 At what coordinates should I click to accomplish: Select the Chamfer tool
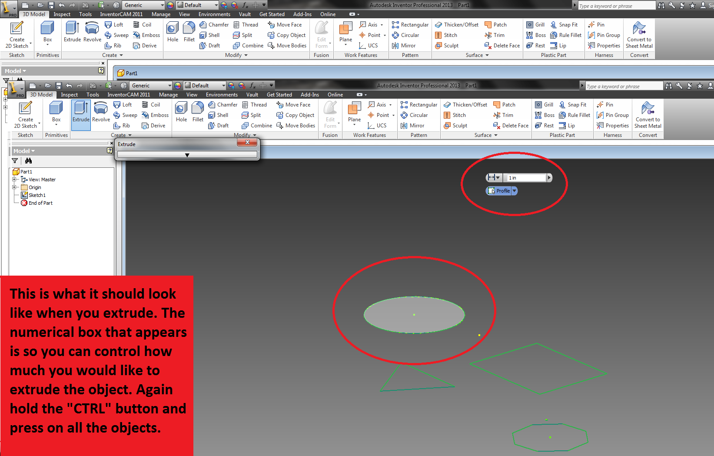223,104
